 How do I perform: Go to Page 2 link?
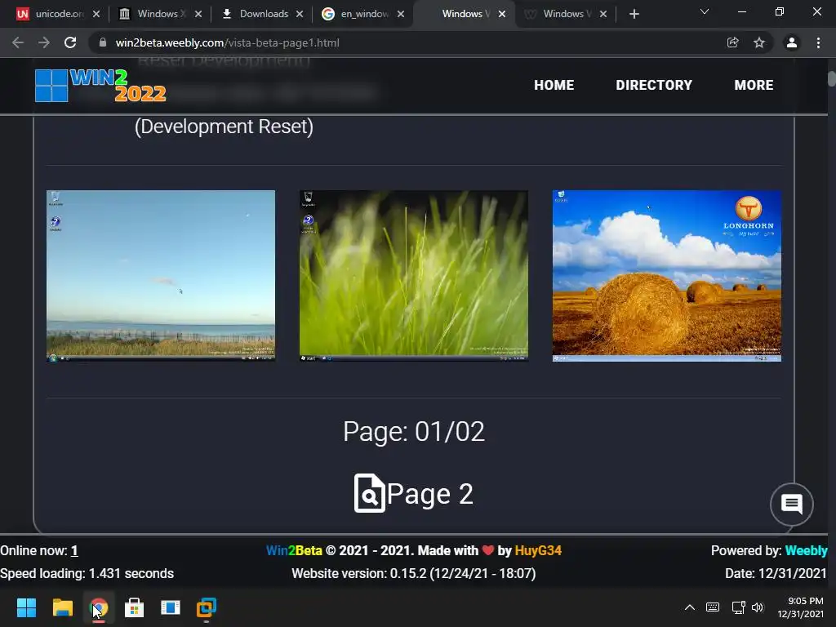coord(429,494)
